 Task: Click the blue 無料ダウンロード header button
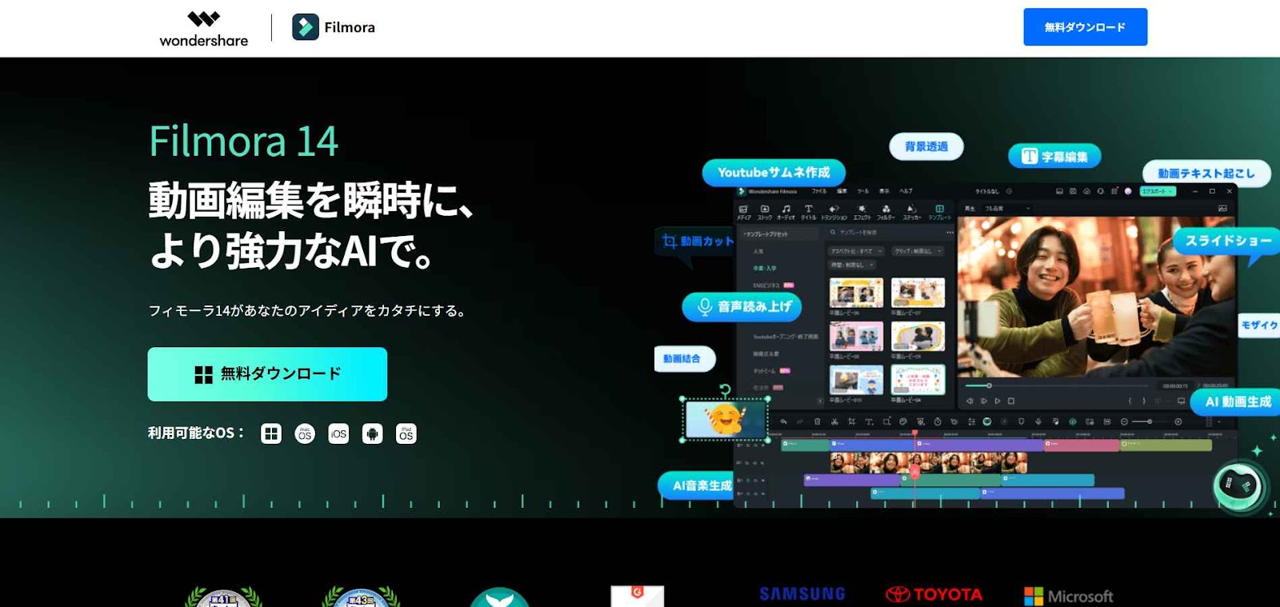pos(1085,27)
